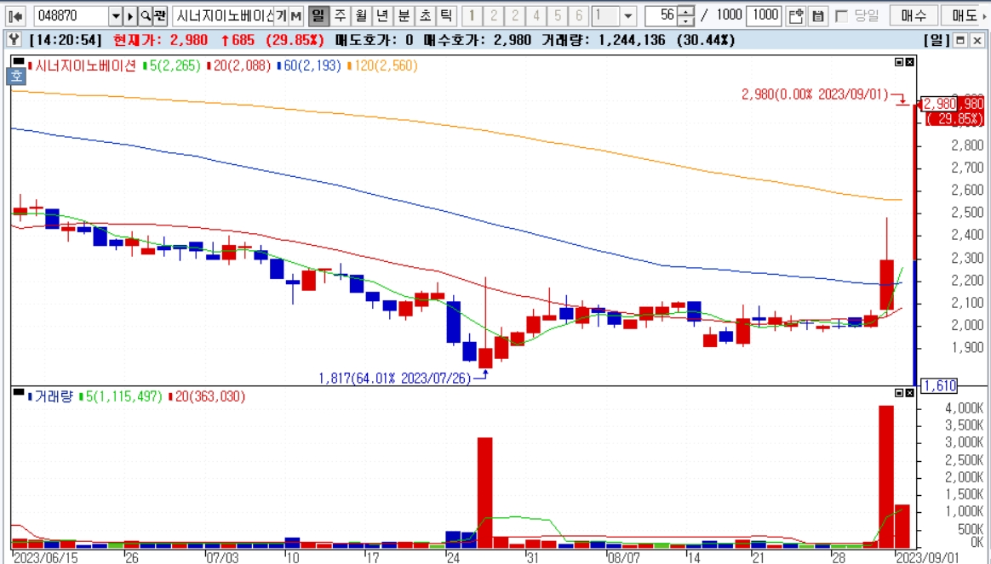Click the 관 watchlist button

[x=160, y=16]
